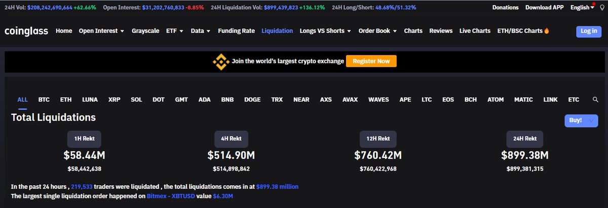Click Download APP link

pyautogui.click(x=544, y=8)
